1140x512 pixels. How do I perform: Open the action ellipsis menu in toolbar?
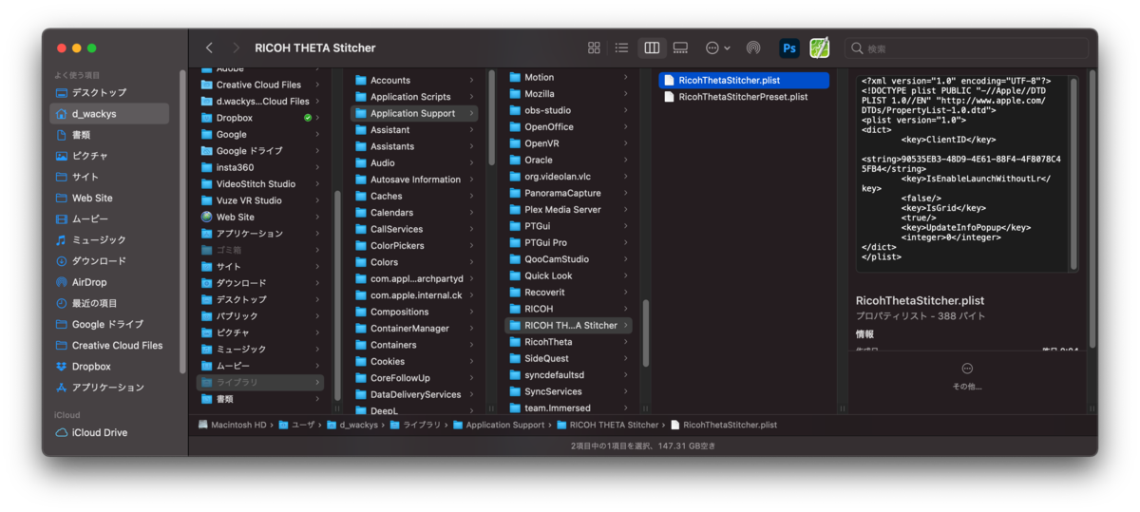(x=717, y=47)
